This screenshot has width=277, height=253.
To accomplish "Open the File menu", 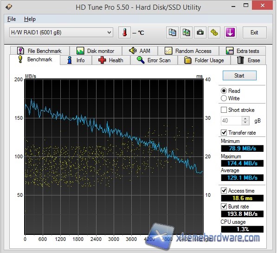I will 12,19.
